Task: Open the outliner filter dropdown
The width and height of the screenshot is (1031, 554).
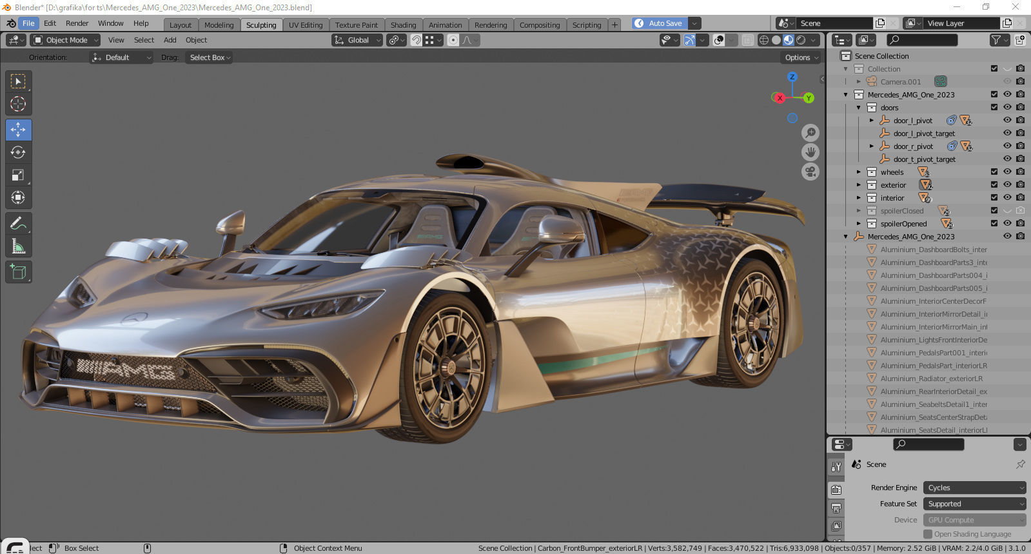Action: click(x=999, y=40)
